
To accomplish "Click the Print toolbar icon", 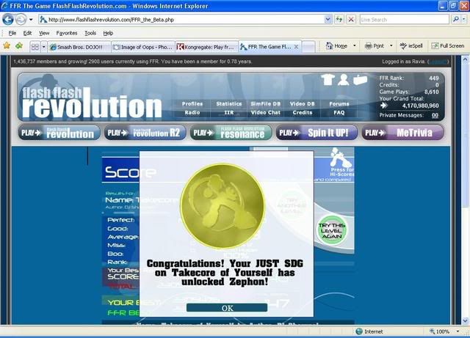I will coord(375,45).
